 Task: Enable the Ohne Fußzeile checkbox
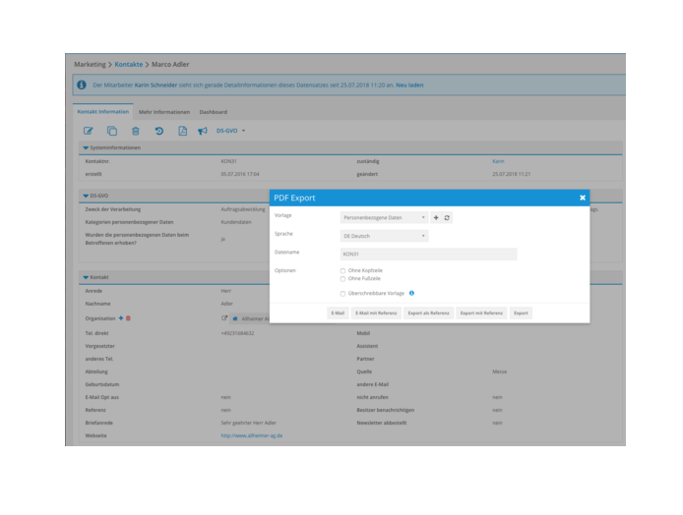[x=342, y=279]
